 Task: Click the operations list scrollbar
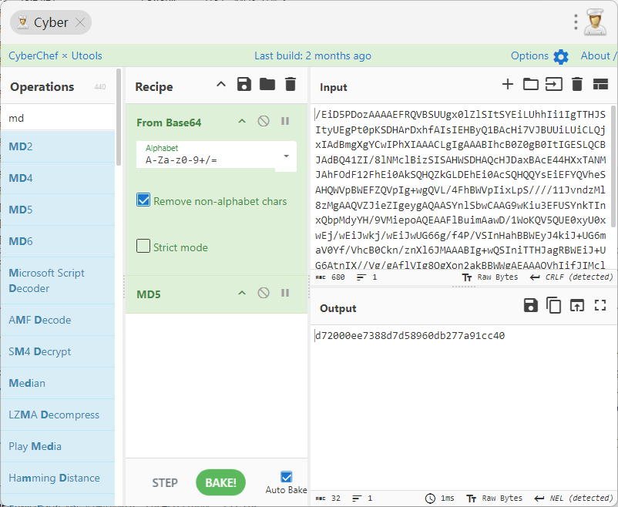[118, 117]
